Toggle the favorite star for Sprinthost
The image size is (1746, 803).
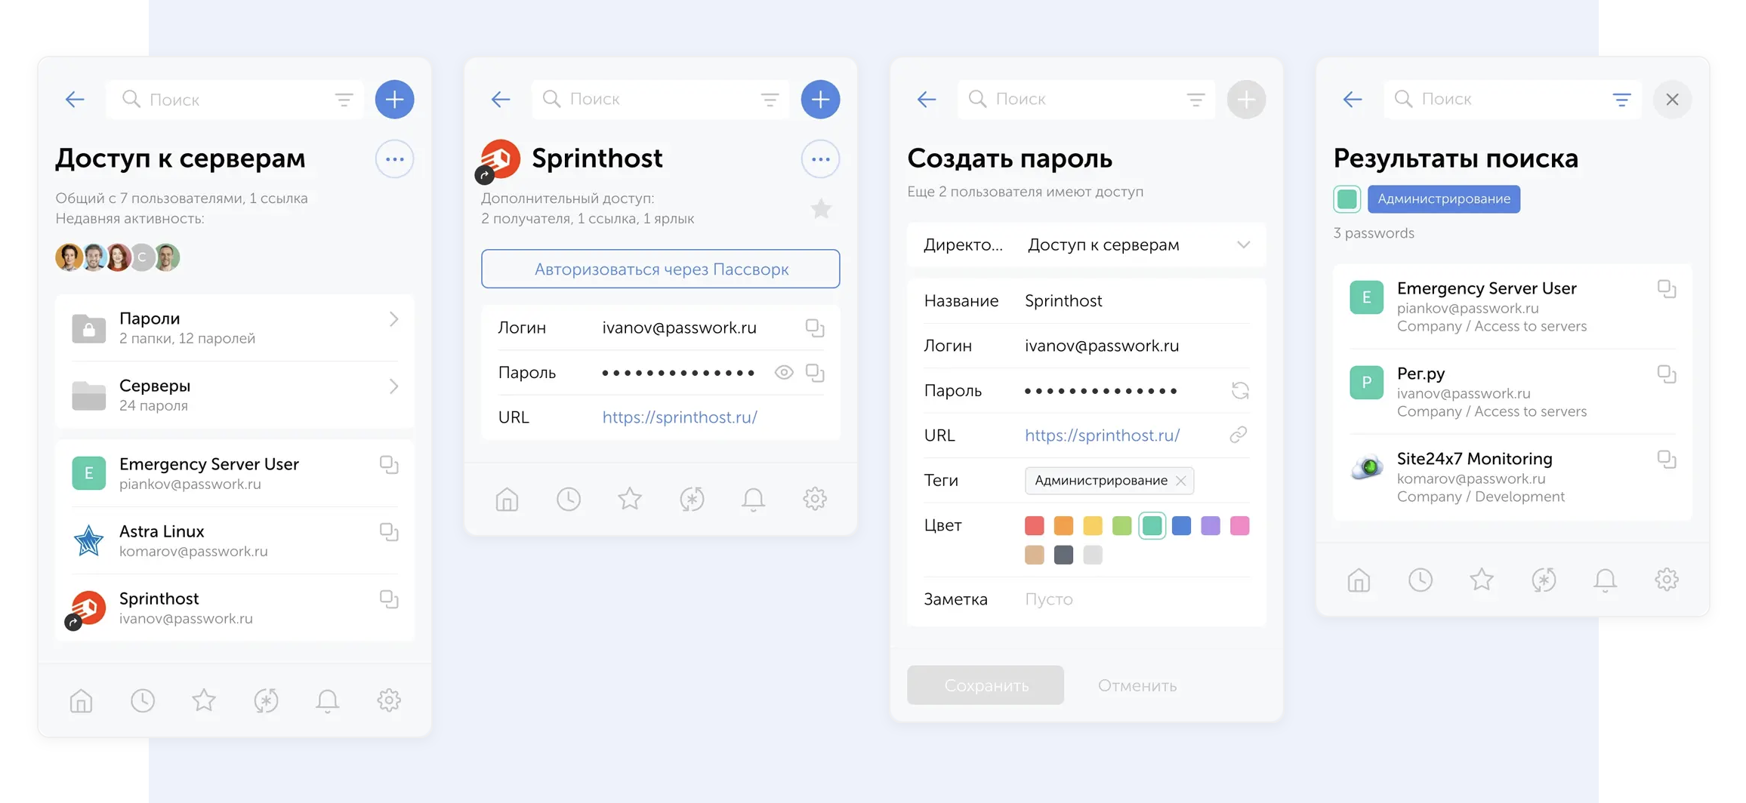(821, 209)
